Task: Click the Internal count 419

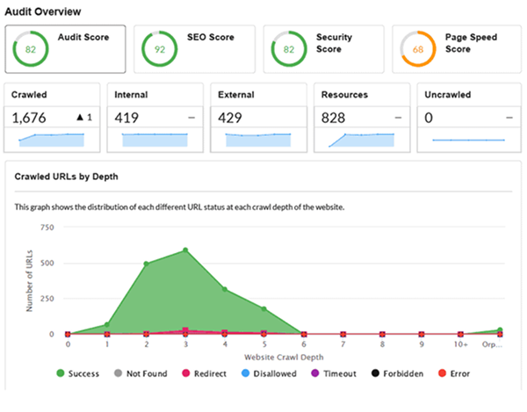Action: point(126,118)
